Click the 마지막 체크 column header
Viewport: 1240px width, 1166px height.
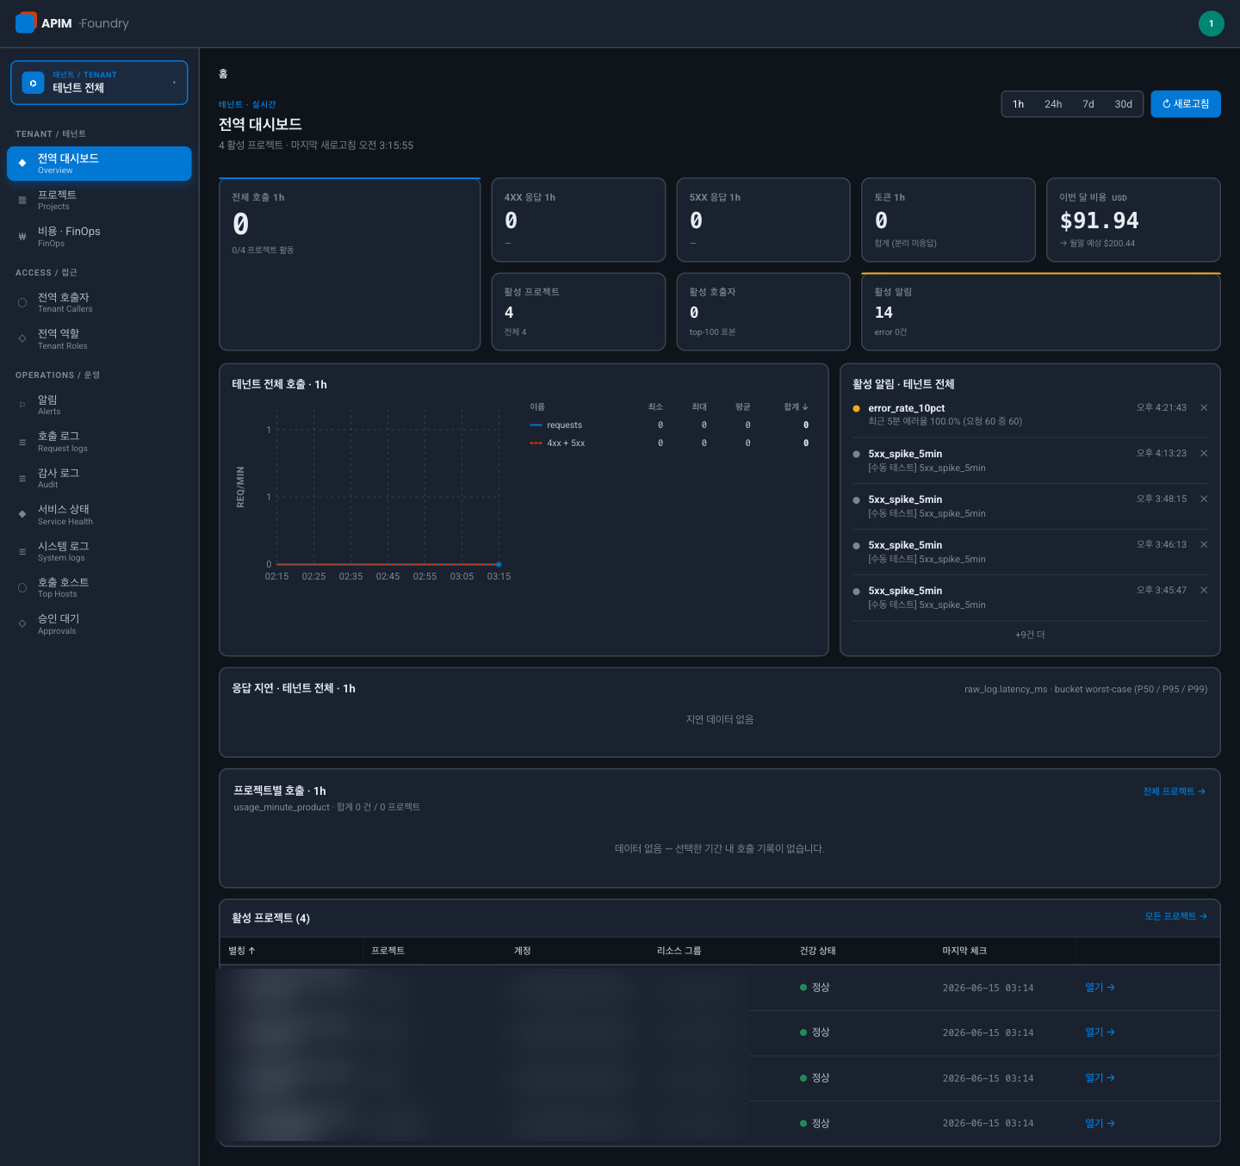tap(964, 951)
